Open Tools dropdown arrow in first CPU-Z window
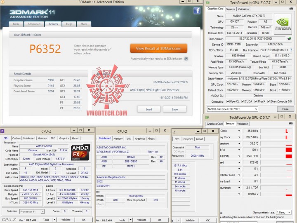 54,220
